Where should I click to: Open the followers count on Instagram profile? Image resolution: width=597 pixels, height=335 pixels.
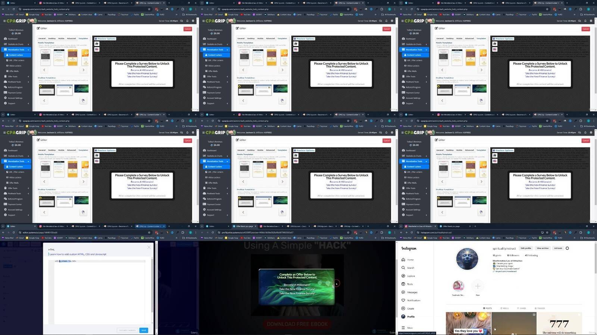click(513, 256)
